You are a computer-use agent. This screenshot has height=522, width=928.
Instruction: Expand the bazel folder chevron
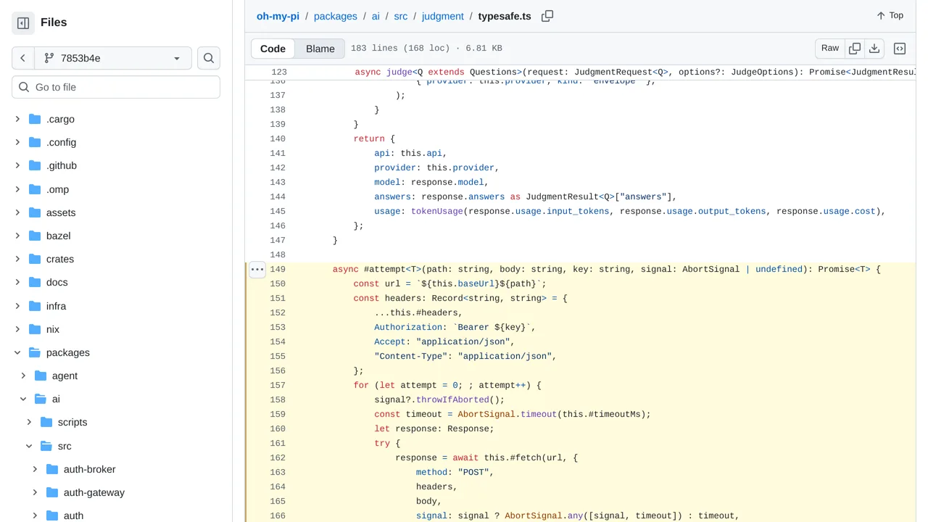(x=17, y=236)
